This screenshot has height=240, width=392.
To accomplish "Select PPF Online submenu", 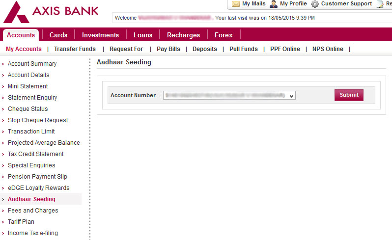I will coord(285,49).
